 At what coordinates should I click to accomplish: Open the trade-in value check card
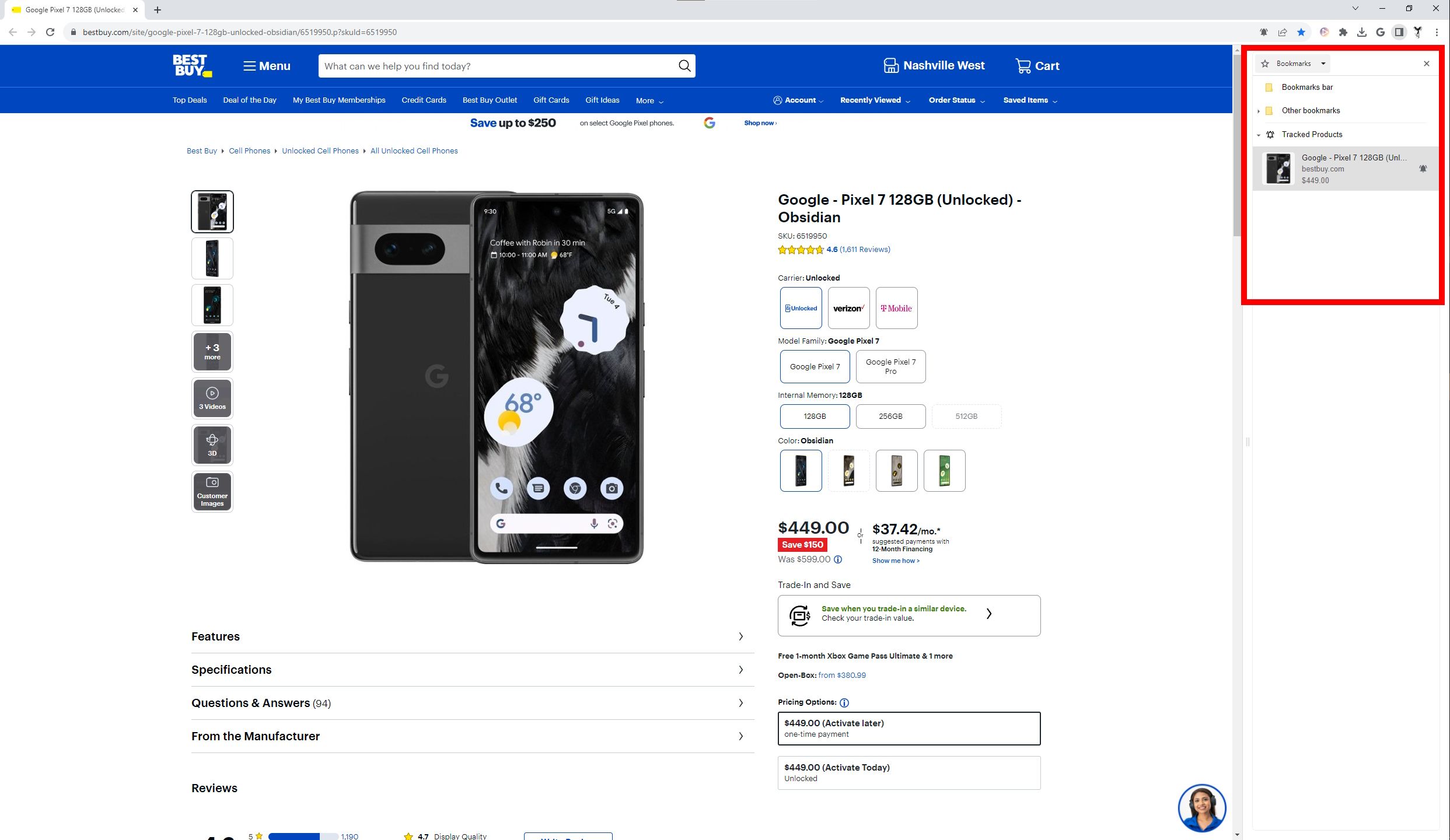(x=909, y=615)
